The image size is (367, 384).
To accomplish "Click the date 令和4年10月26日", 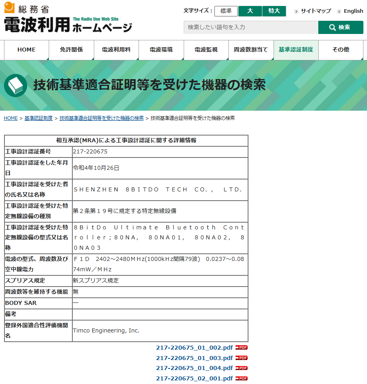I will 96,168.
